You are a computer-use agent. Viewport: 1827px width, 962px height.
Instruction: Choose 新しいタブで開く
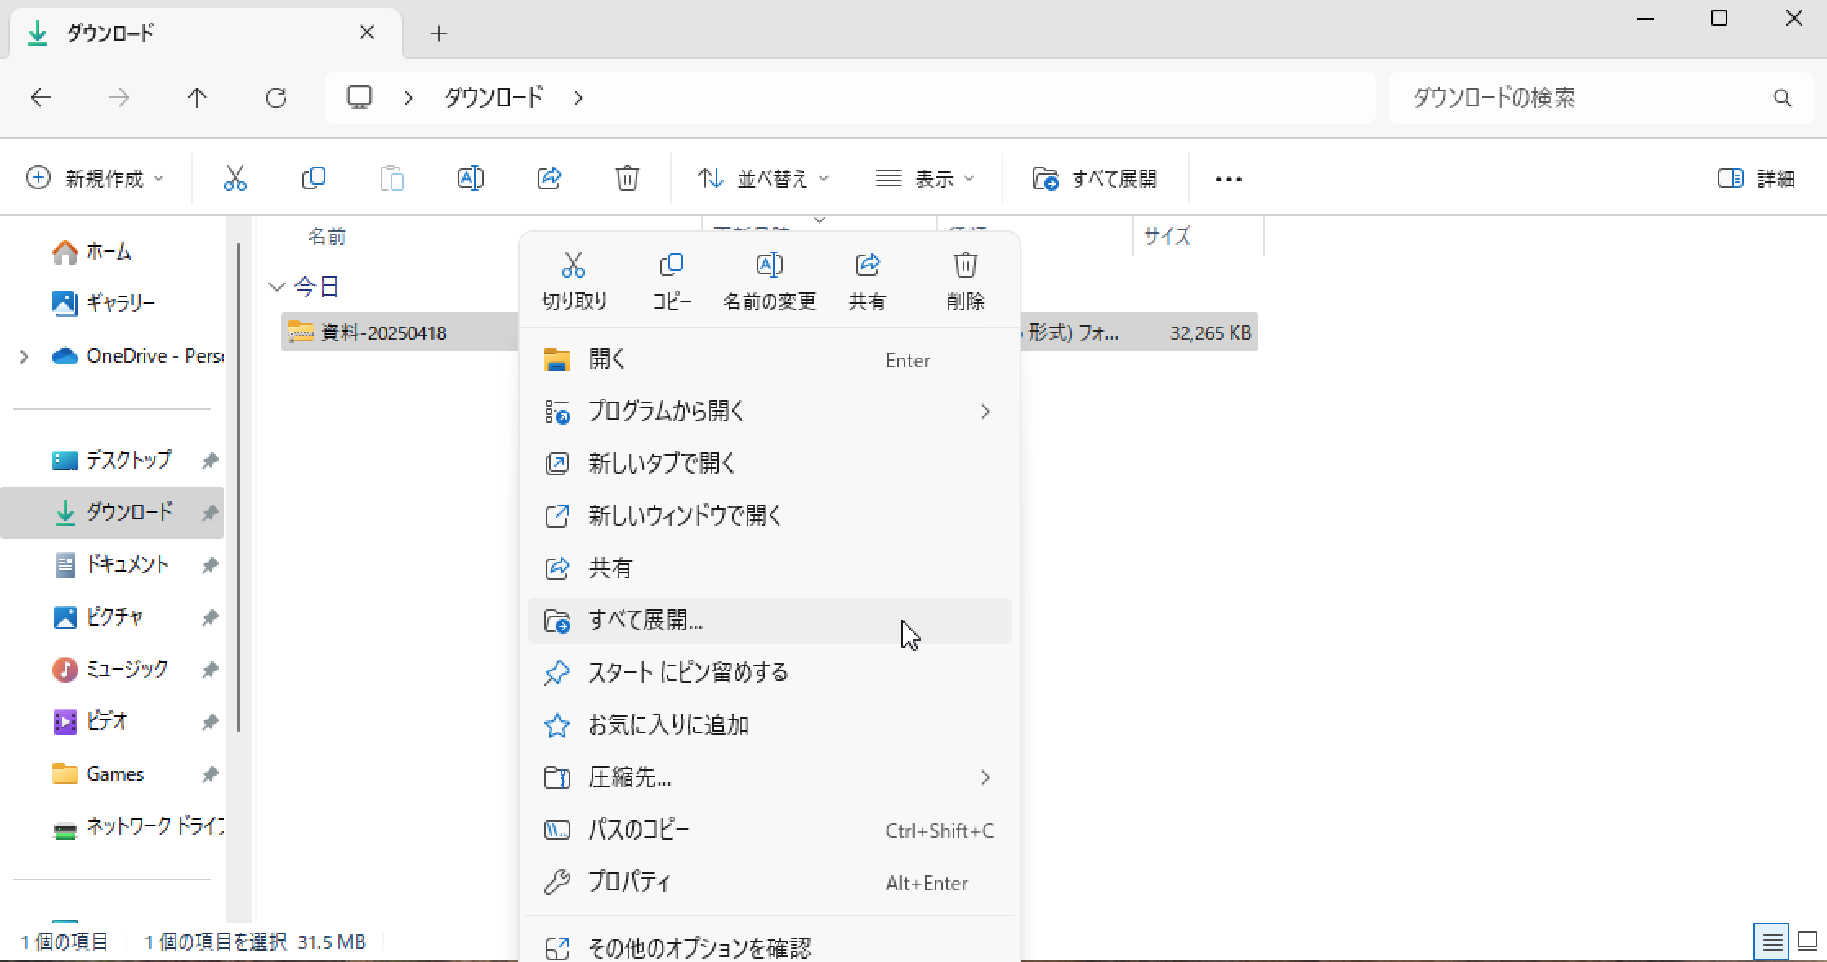pyautogui.click(x=770, y=464)
